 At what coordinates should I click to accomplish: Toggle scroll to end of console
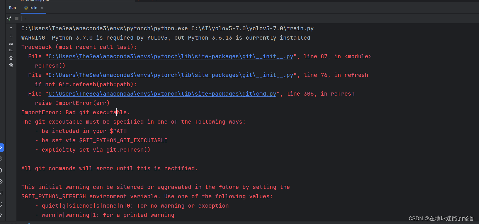[11, 51]
